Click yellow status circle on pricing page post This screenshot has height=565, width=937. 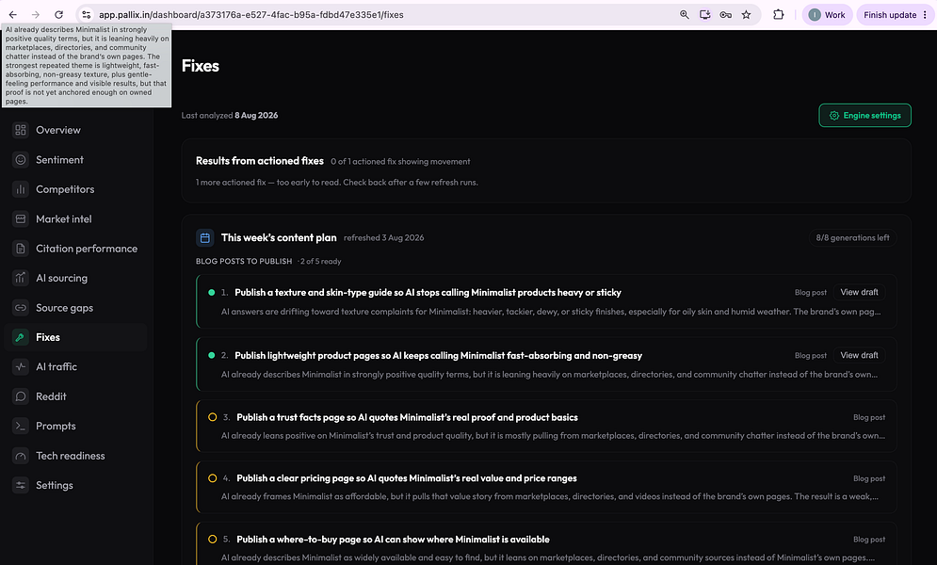tap(212, 478)
